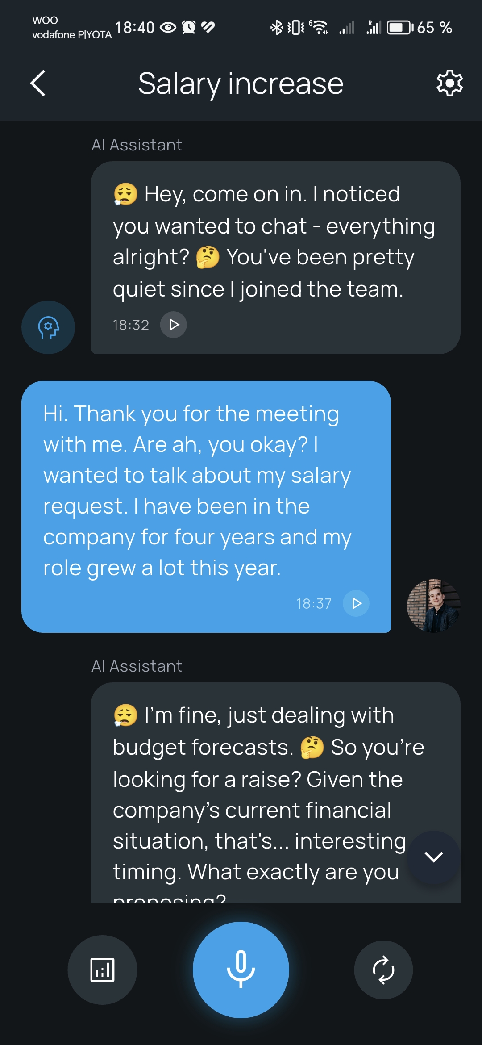Tap the eye comfort status icon
The image size is (482, 1045).
[x=168, y=28]
